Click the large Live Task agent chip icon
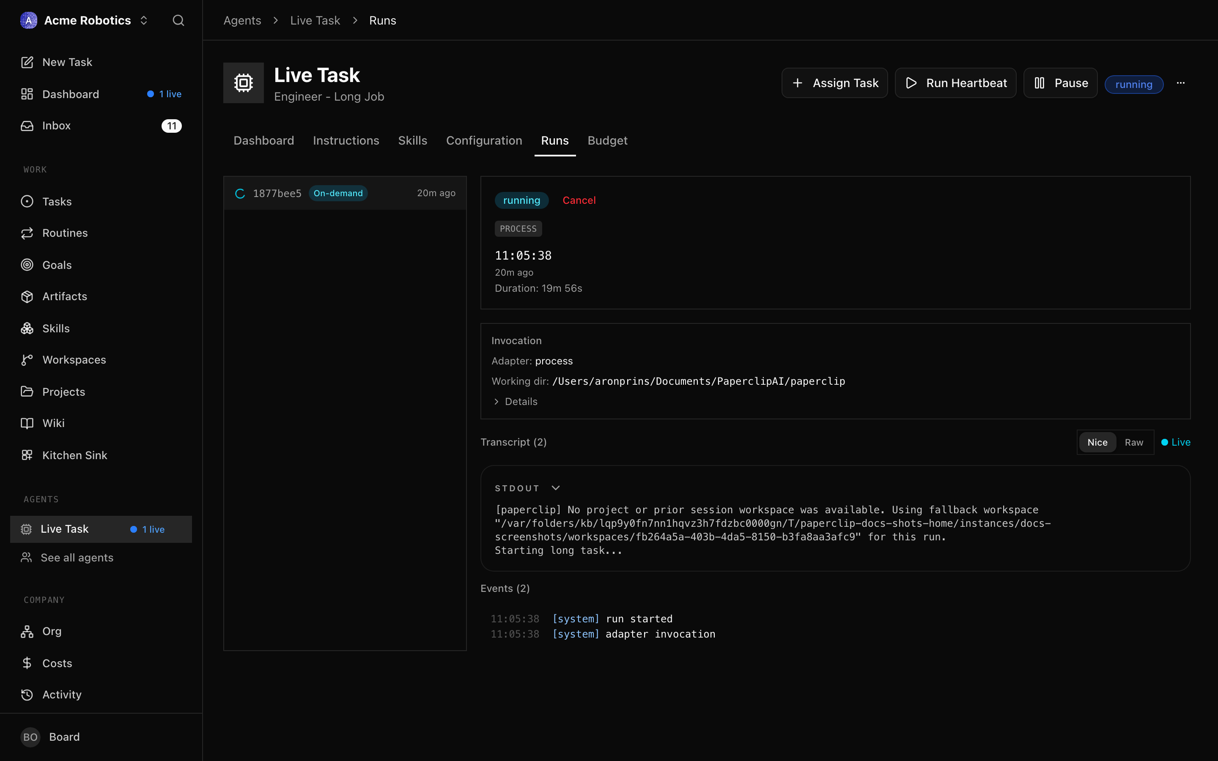The image size is (1218, 761). pyautogui.click(x=244, y=82)
